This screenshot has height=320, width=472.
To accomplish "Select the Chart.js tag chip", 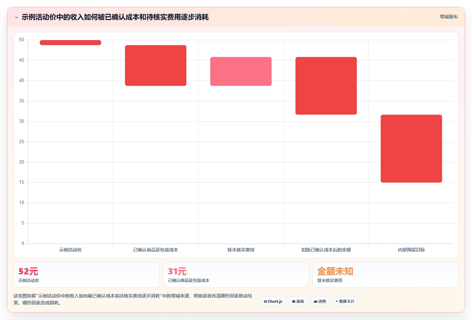I will click(273, 301).
